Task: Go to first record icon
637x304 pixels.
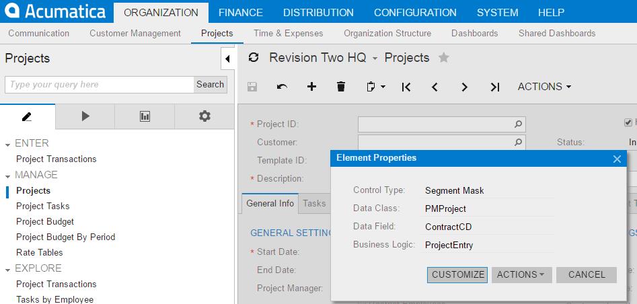Action: click(x=406, y=87)
